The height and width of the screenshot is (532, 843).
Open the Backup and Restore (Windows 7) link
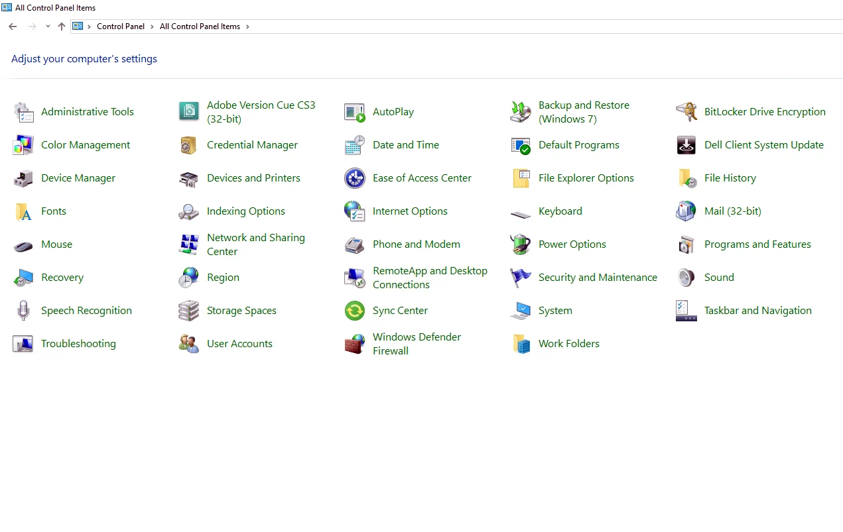click(x=584, y=112)
